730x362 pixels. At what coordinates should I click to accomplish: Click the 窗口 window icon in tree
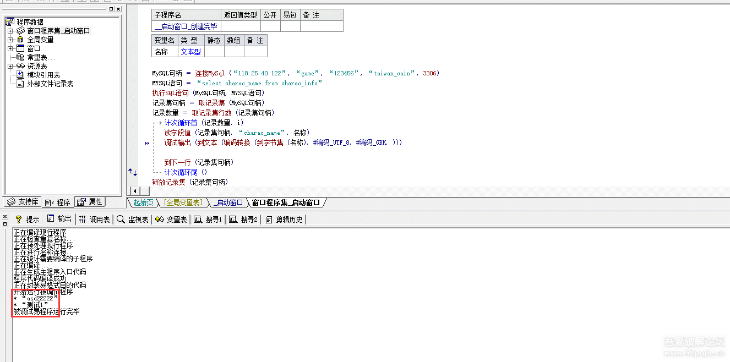tap(20, 48)
